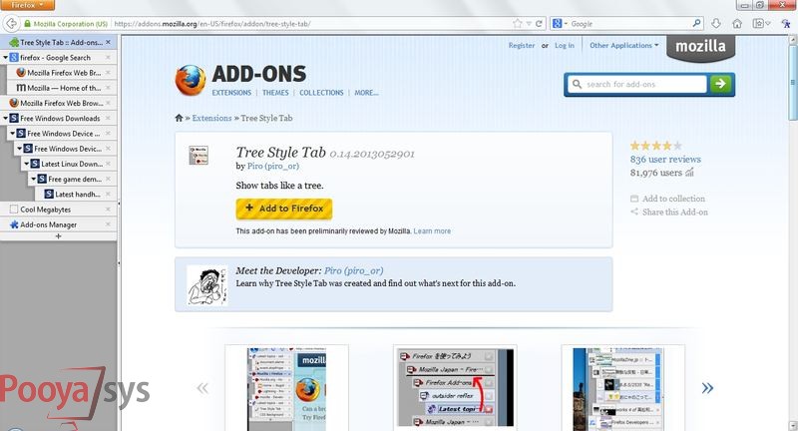The width and height of the screenshot is (798, 431).
Task: Bookmark this page with the star icon
Action: click(x=518, y=23)
